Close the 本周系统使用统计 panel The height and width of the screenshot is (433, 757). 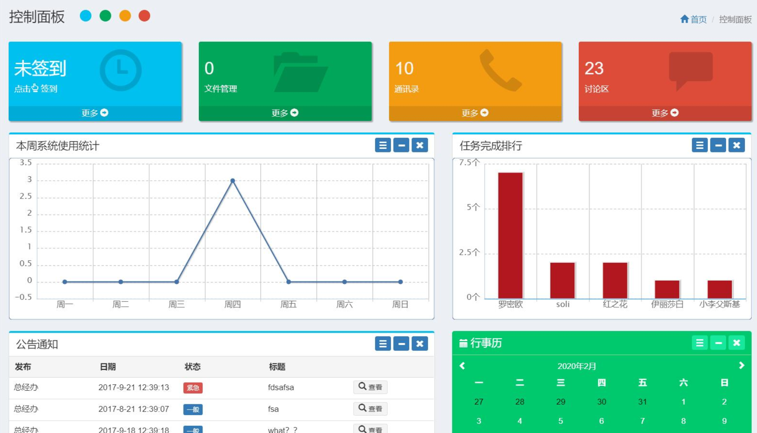tap(420, 145)
